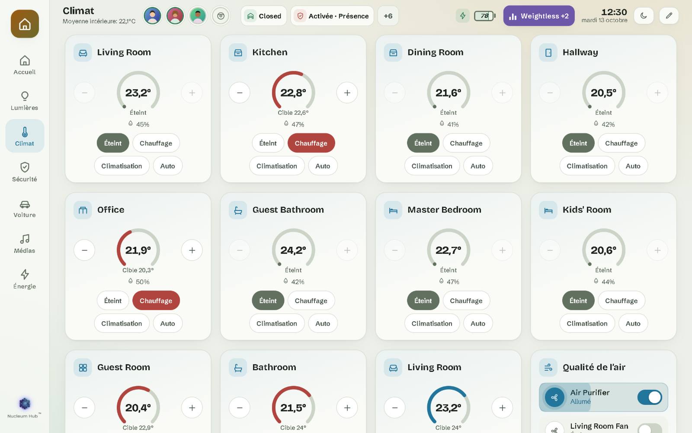Select the third user avatar
Screen dimensions: 692x433
(x=198, y=16)
